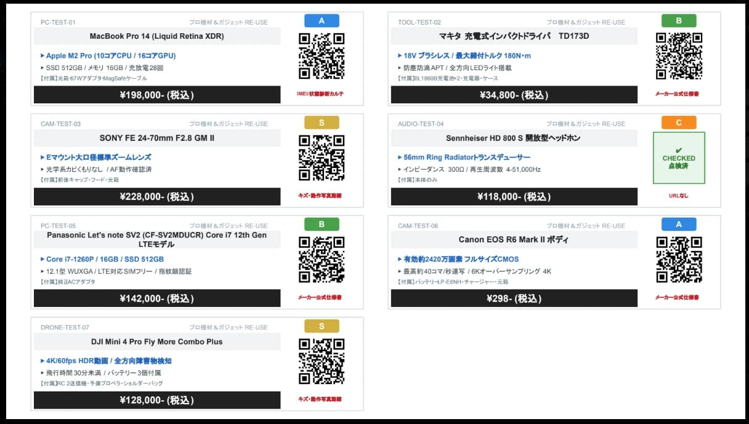
Task: Click the blue A grade badge on the Canon card
Action: tap(679, 224)
